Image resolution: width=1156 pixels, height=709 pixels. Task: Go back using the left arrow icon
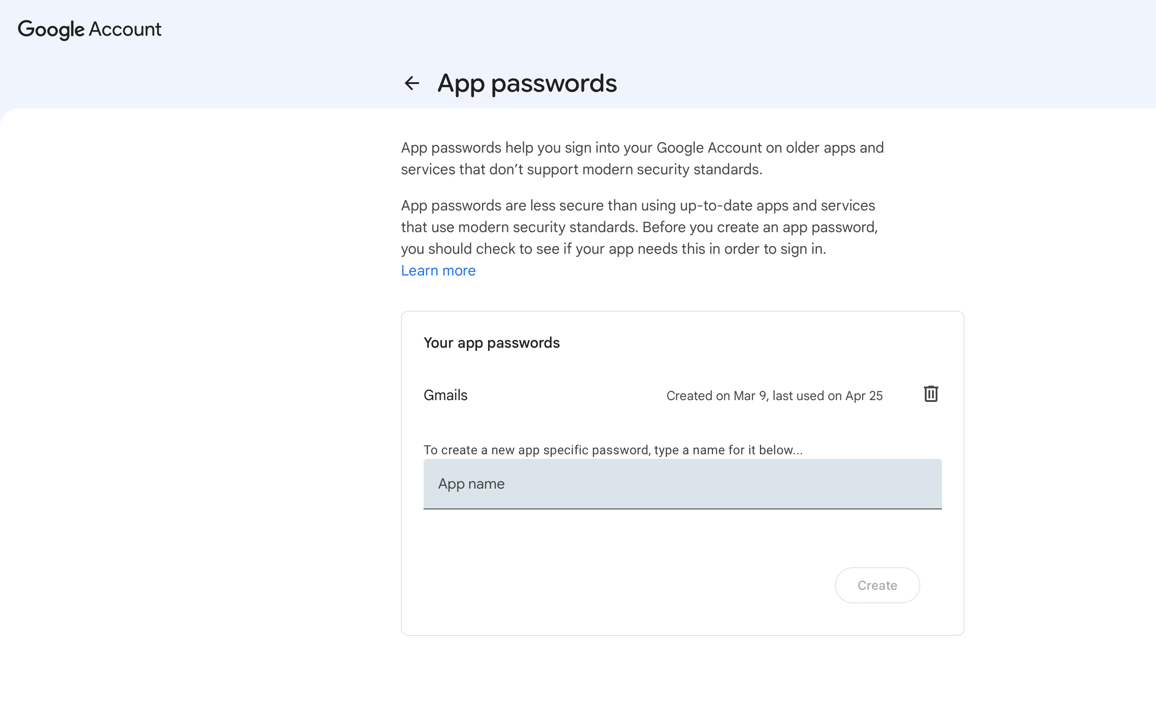click(x=411, y=83)
